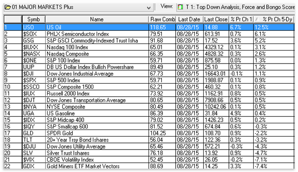Screen dimensions: 298x172
Task: Click the 12.5% five-day change cell
Action: pyautogui.click(x=274, y=27)
